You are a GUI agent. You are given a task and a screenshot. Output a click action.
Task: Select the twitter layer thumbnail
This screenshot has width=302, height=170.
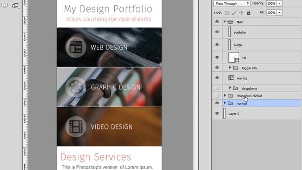coord(230,44)
